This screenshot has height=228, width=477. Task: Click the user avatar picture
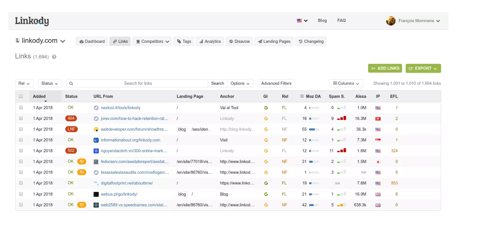click(x=391, y=21)
